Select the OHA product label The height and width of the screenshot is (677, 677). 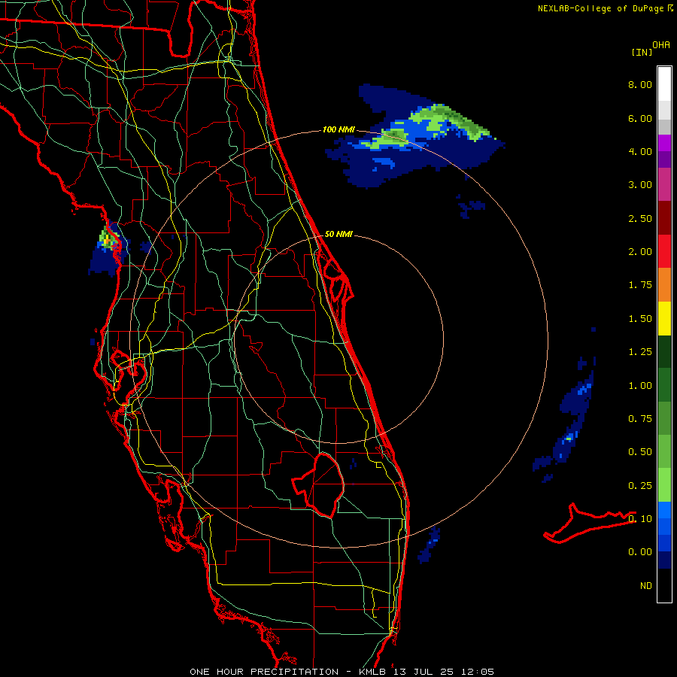[x=661, y=45]
